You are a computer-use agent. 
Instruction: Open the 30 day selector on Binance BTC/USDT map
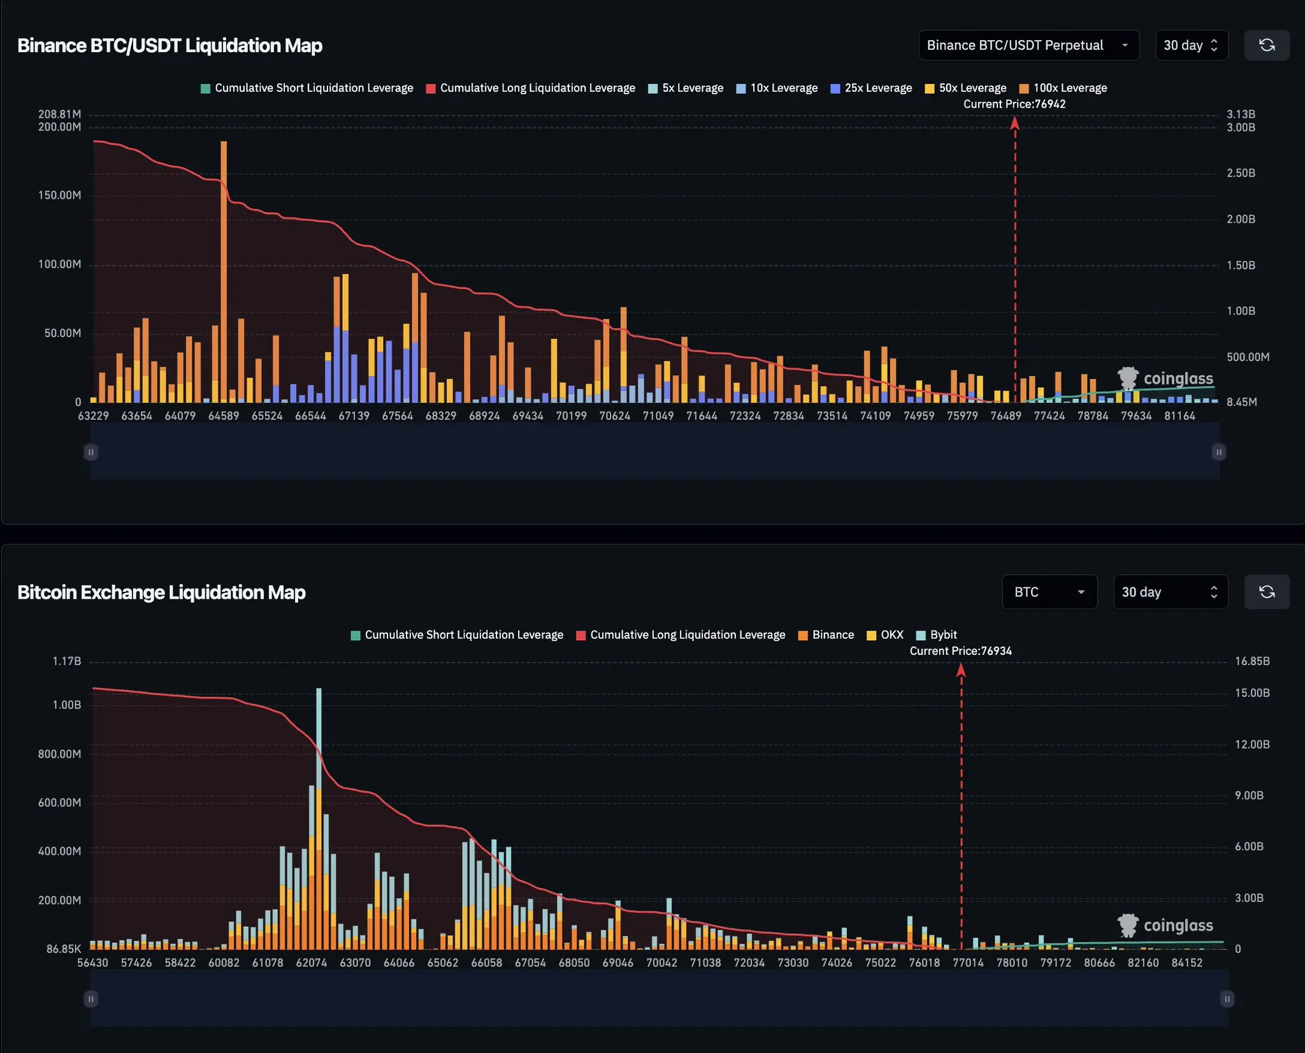pyautogui.click(x=1192, y=45)
